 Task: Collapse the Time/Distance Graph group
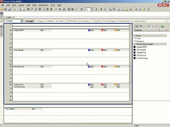(x=135, y=44)
